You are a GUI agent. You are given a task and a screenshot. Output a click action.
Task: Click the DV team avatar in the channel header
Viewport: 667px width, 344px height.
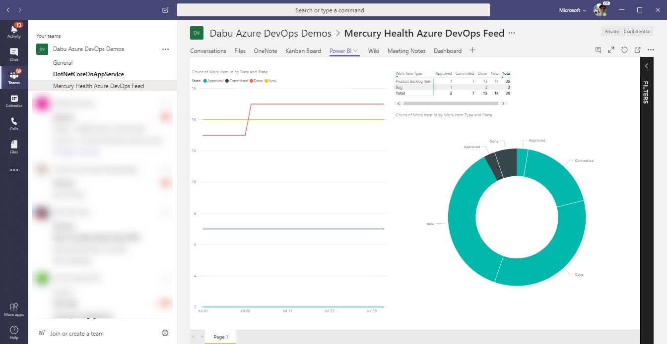197,33
